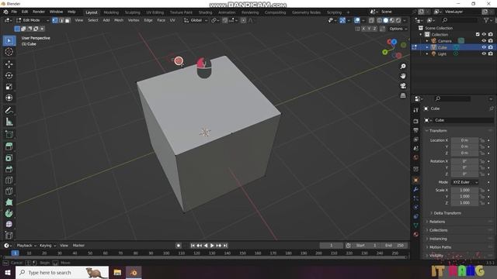The width and height of the screenshot is (497, 279).
Task: Click Play animation button
Action: pos(212,246)
